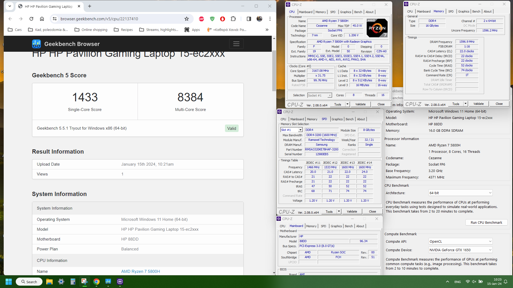Open Tools dropdown arrow in Memory window
The image size is (513, 288).
click(465, 104)
